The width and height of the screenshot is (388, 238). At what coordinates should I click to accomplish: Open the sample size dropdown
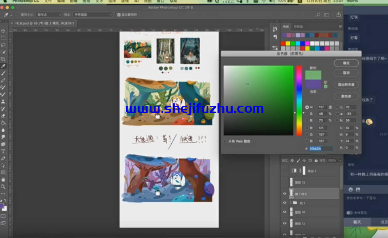pyautogui.click(x=49, y=15)
